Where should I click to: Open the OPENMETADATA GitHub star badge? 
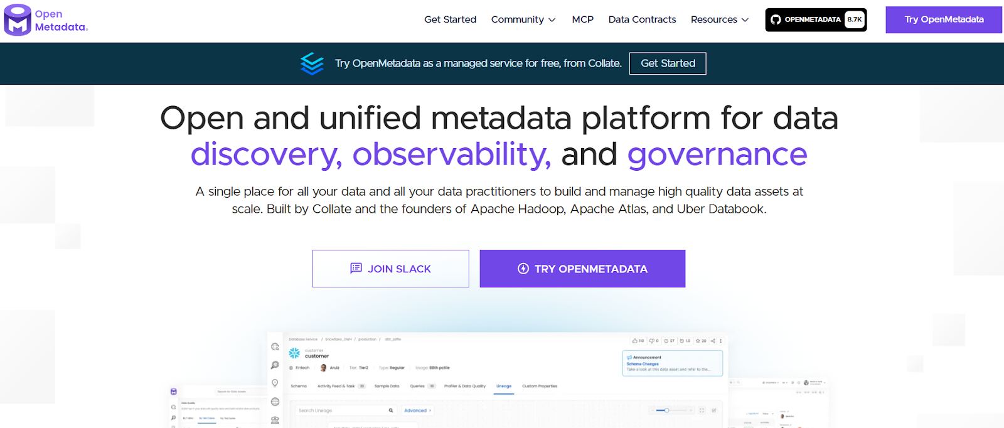[x=815, y=19]
